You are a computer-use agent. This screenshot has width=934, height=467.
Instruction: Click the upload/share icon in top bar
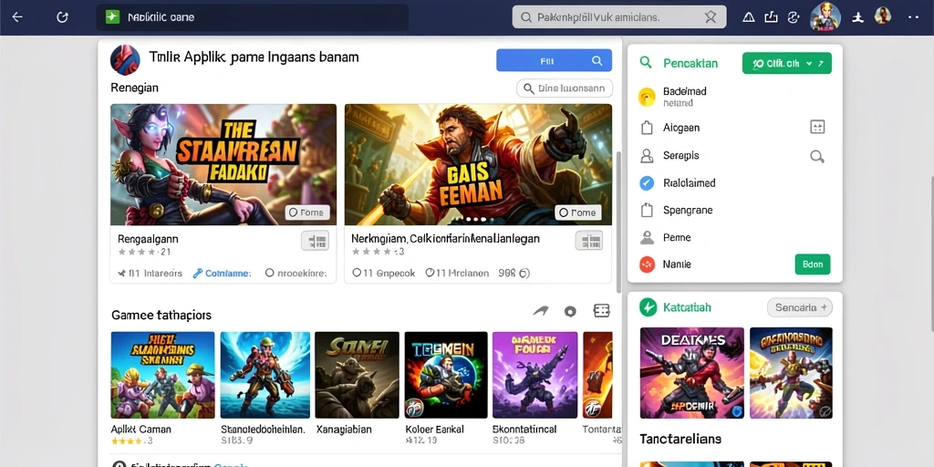tap(771, 17)
